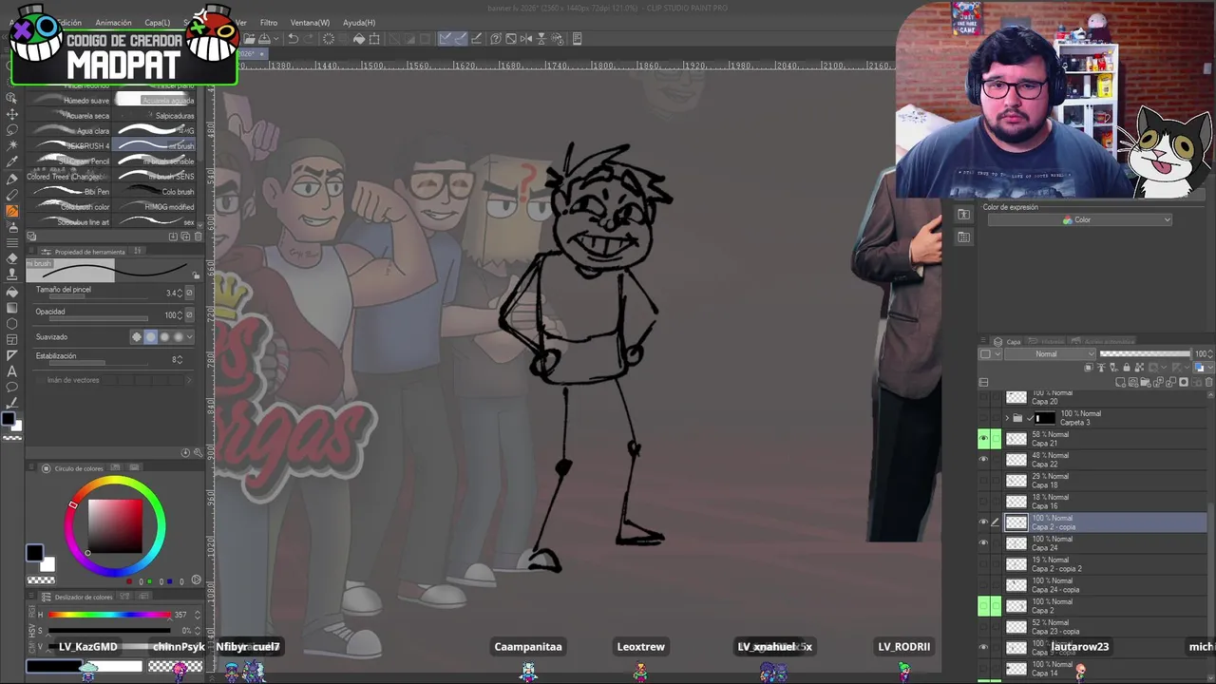Select the Eyedropper tool

11,161
